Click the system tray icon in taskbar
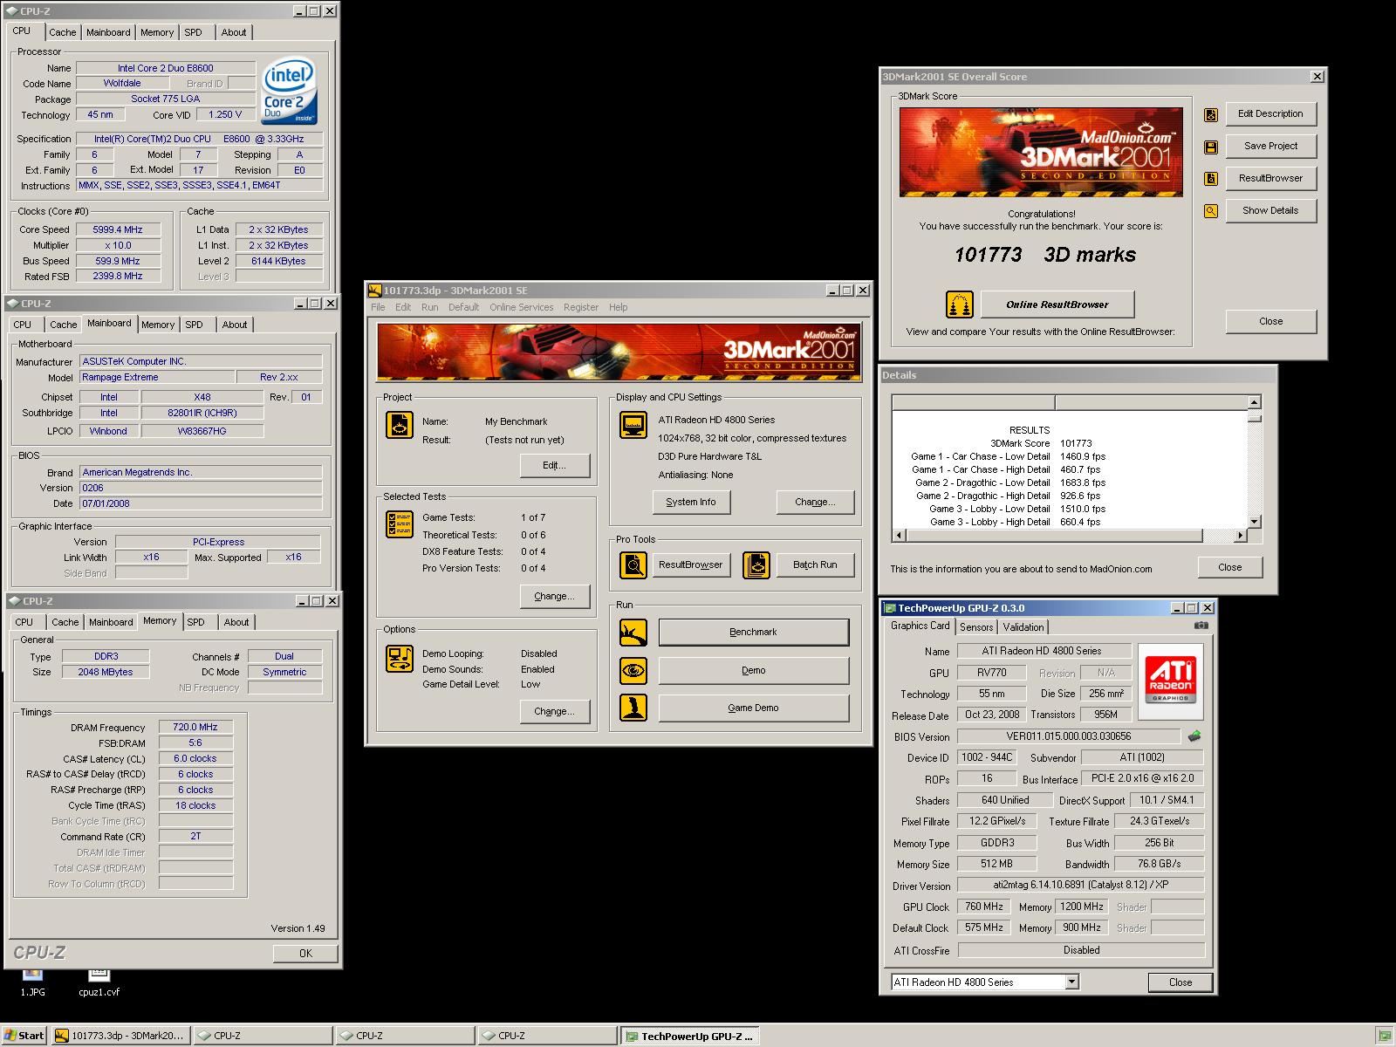This screenshot has width=1396, height=1047. tap(1384, 1036)
